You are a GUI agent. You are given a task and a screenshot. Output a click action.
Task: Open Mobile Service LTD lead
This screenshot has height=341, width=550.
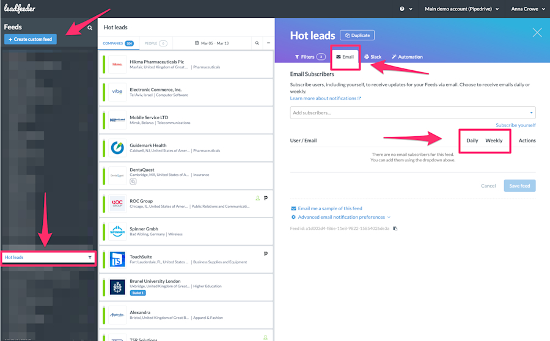pos(186,120)
